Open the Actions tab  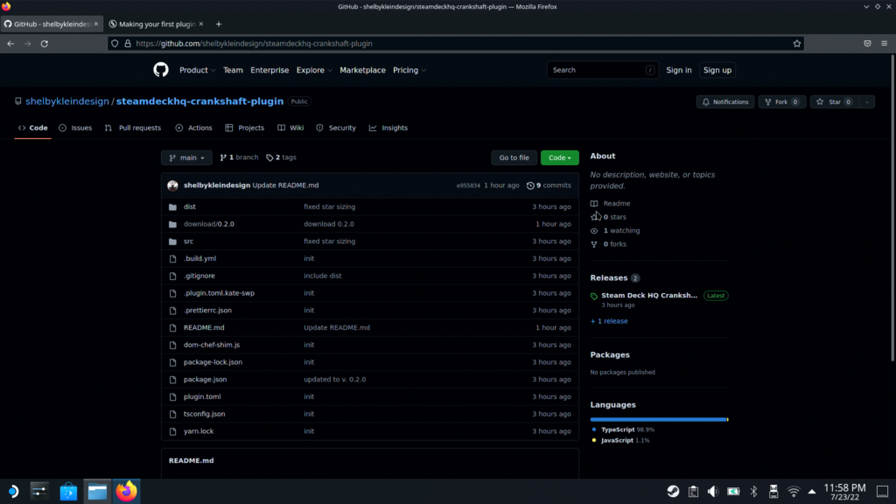tap(193, 128)
